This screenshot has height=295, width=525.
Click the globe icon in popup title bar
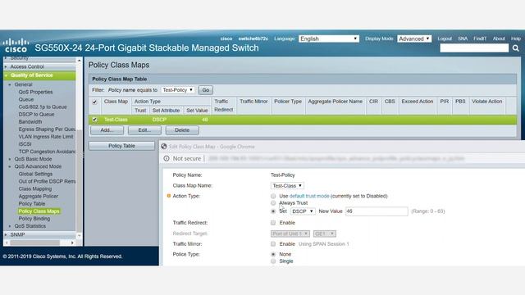[x=164, y=147]
